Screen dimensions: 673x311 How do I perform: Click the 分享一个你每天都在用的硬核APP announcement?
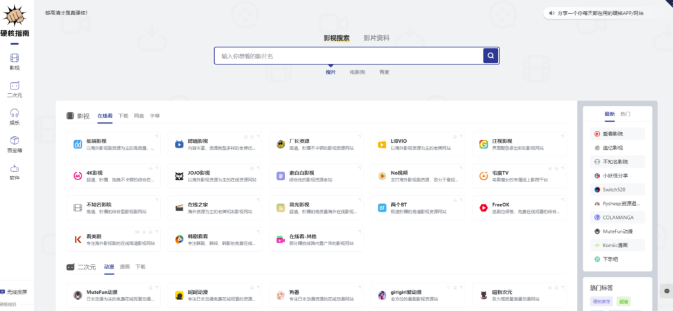(600, 13)
